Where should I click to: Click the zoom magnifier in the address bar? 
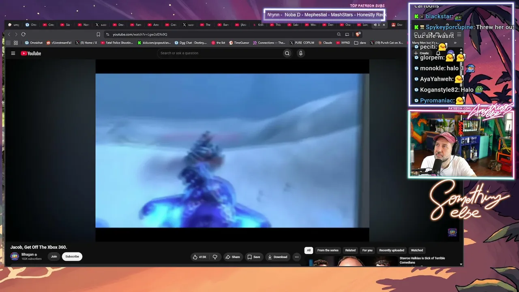click(x=339, y=34)
